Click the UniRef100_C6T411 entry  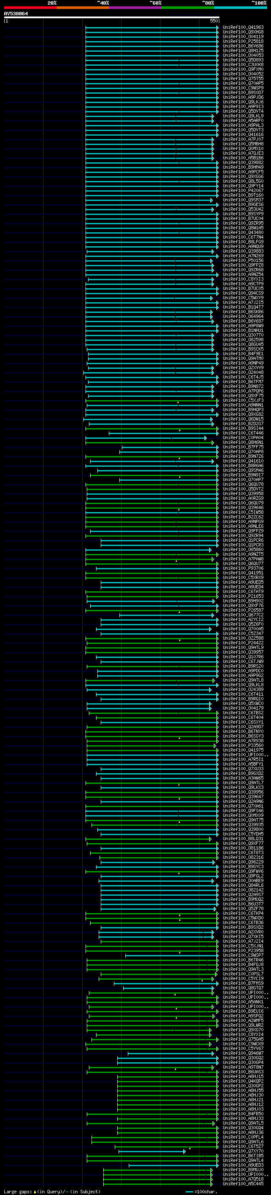click(243, 694)
